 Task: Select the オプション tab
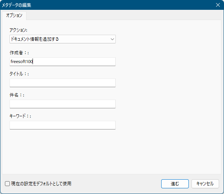click(14, 15)
